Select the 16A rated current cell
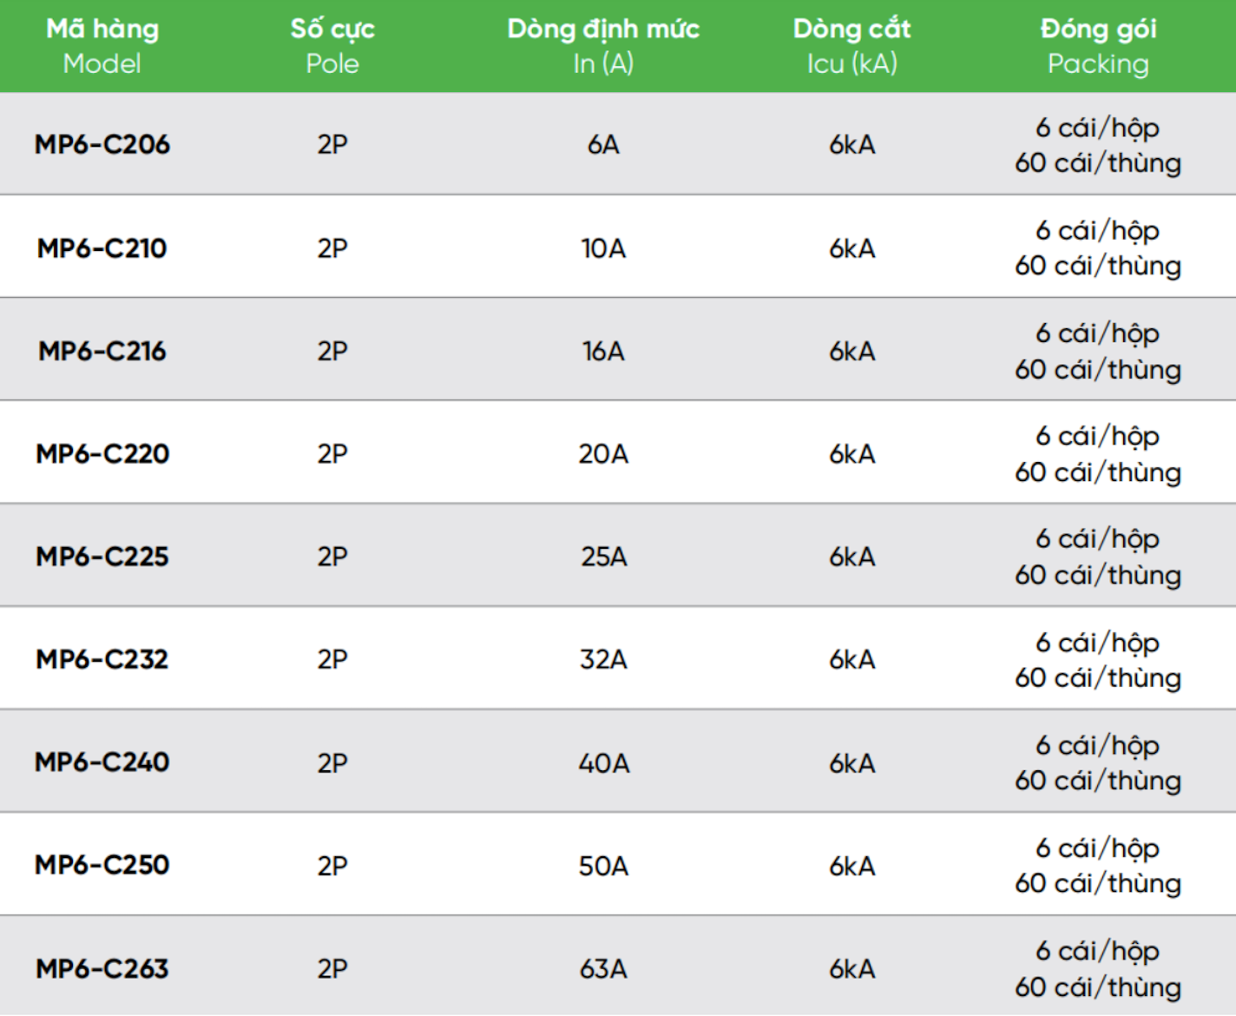Screen dimensions: 1236x1016 tap(603, 351)
